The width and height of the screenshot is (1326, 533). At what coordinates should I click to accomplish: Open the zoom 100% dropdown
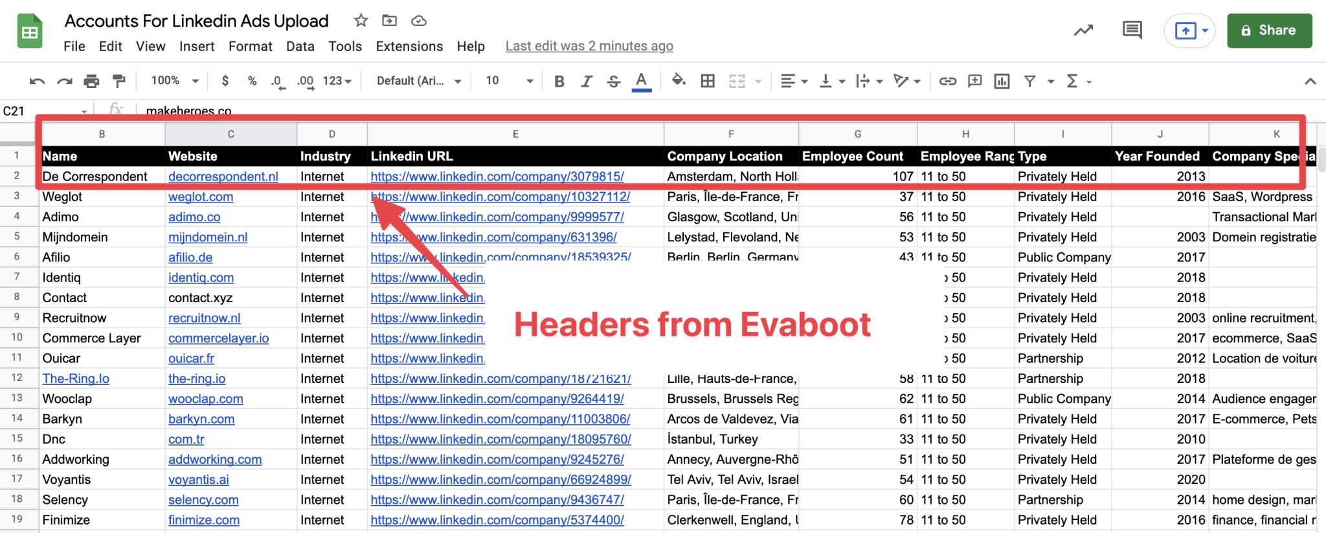coord(175,81)
